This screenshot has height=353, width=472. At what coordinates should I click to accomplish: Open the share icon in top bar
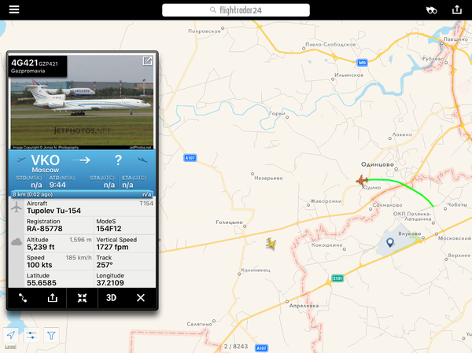click(456, 9)
